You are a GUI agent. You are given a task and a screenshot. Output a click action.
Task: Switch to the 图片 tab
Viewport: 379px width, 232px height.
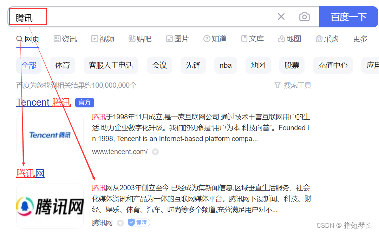pyautogui.click(x=177, y=39)
